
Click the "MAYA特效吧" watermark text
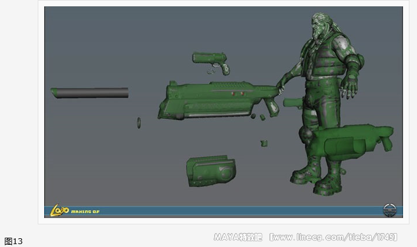238,237
